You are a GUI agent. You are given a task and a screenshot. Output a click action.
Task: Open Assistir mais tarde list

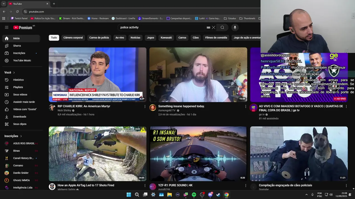[x=21, y=102]
